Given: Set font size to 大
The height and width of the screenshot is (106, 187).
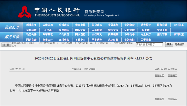Looking at the screenshot, I should pyautogui.click(x=16, y=69).
